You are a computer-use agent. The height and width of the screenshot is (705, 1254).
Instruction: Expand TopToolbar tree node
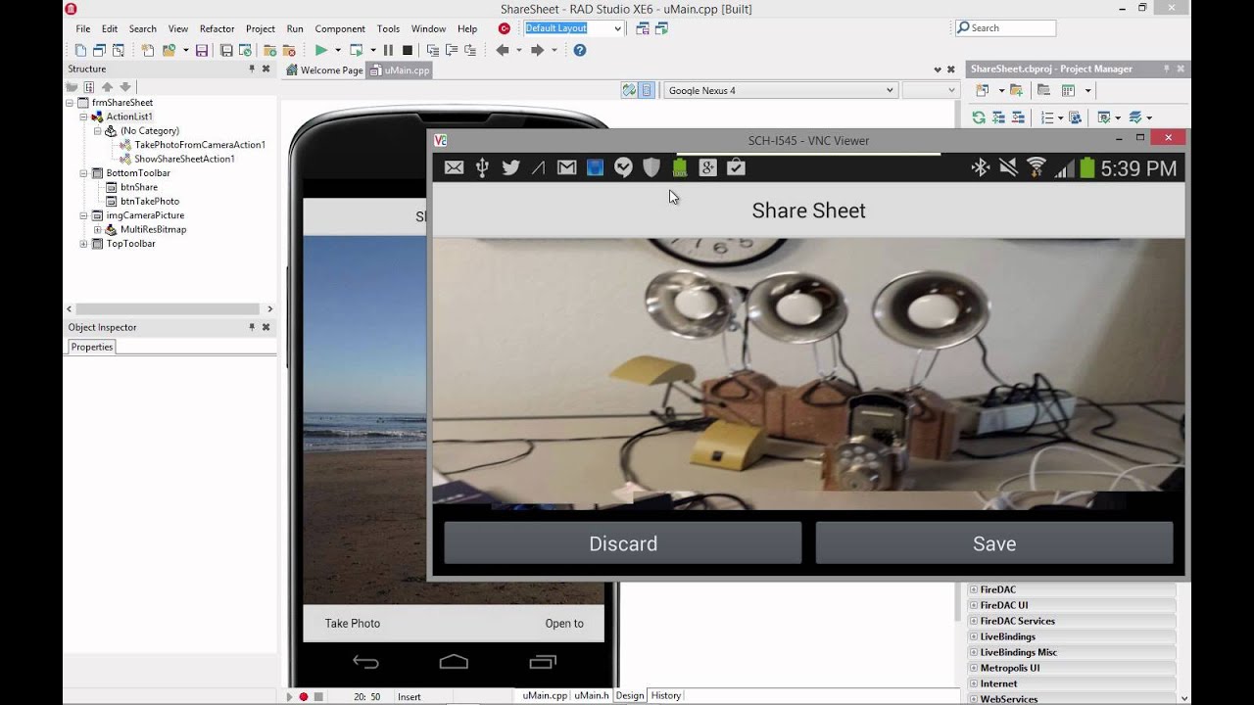click(x=84, y=244)
